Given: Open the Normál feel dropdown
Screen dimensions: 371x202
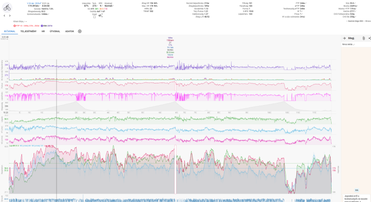Looking at the screenshot, I should (109, 6).
